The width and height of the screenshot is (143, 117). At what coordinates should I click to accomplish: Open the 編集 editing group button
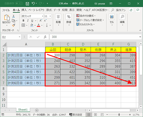[x=122, y=20]
